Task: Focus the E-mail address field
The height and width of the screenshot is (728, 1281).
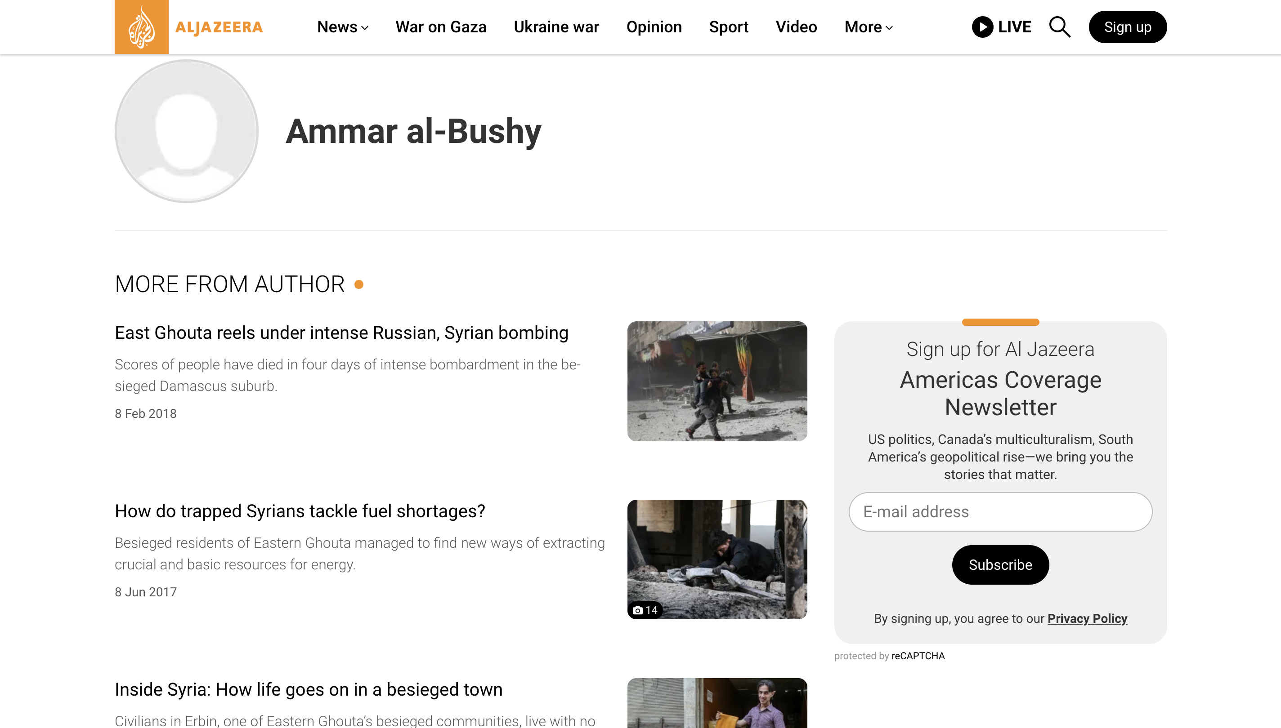Action: (x=1000, y=511)
